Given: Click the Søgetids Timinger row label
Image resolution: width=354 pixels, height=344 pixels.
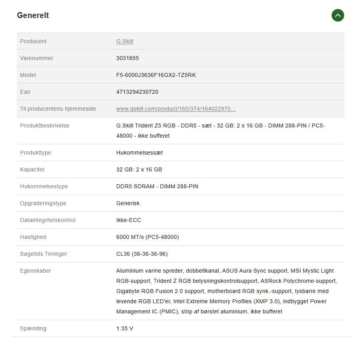Looking at the screenshot, I should (x=44, y=254).
